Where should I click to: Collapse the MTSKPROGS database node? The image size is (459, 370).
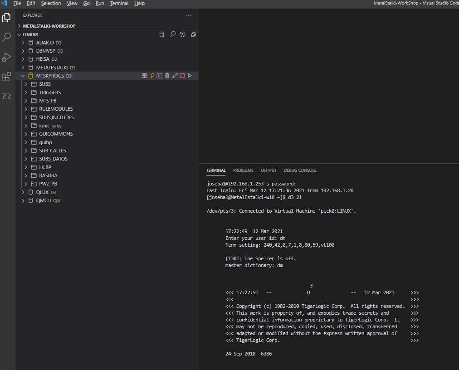click(23, 76)
